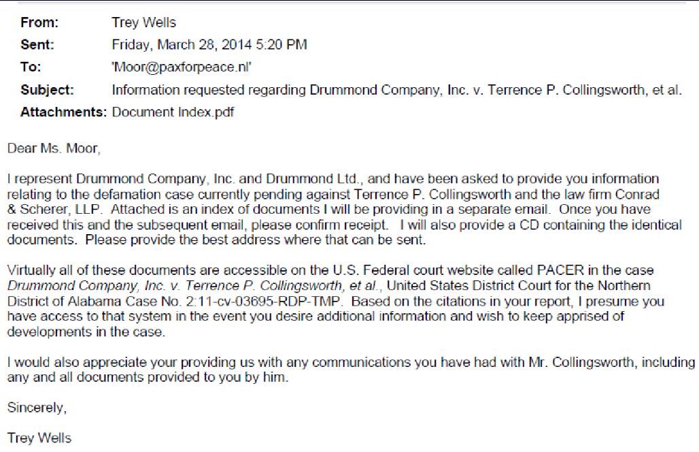The height and width of the screenshot is (452, 699).
Task: Click the 'Attachments:' header label
Action: click(x=63, y=112)
